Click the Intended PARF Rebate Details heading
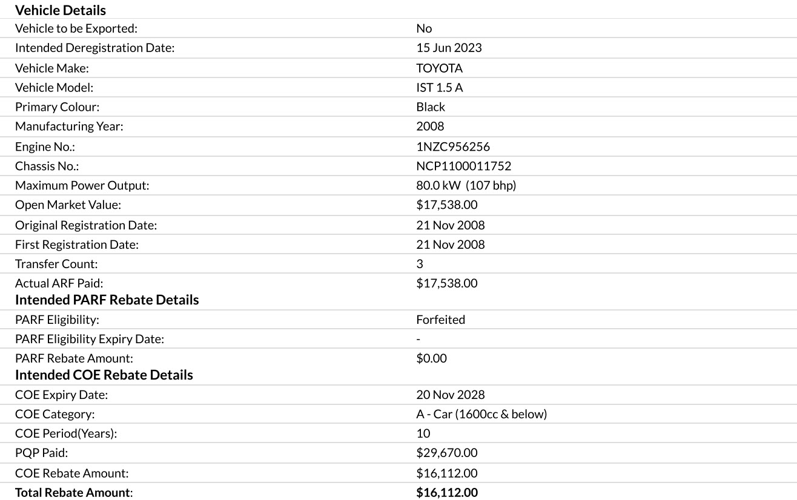The width and height of the screenshot is (797, 500). 107,300
